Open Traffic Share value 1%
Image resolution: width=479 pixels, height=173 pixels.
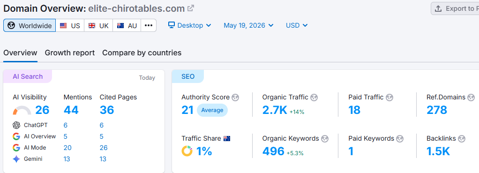[x=204, y=151]
